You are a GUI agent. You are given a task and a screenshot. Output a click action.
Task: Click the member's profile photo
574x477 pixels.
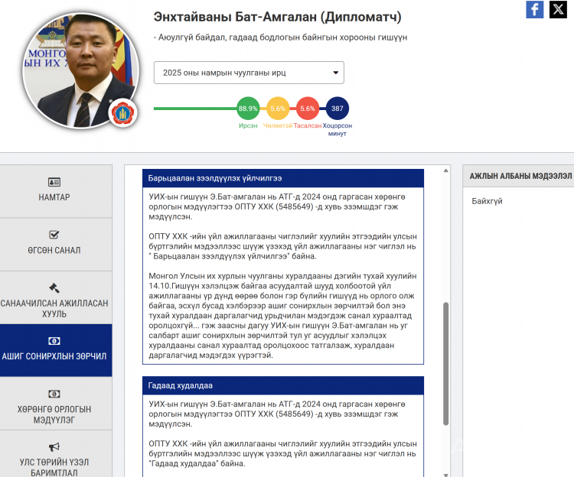[x=80, y=70]
